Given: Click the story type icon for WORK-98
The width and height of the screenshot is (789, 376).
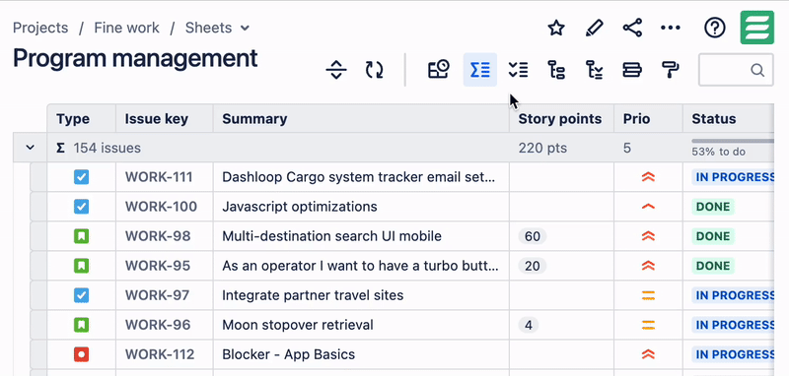Looking at the screenshot, I should (81, 236).
